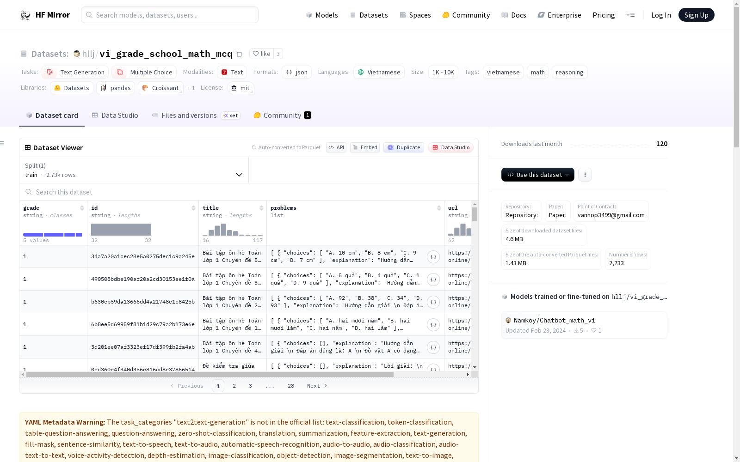Go to Datasets in the top navigation
740x462 pixels.
pos(369,15)
